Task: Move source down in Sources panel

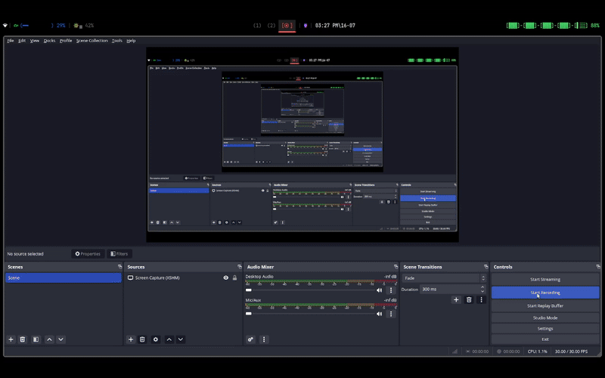Action: [x=181, y=339]
